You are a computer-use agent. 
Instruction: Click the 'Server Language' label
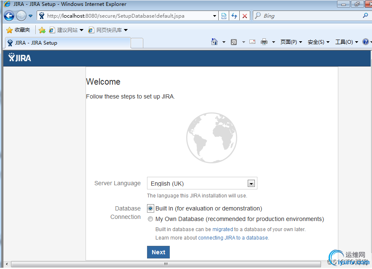[118, 183]
